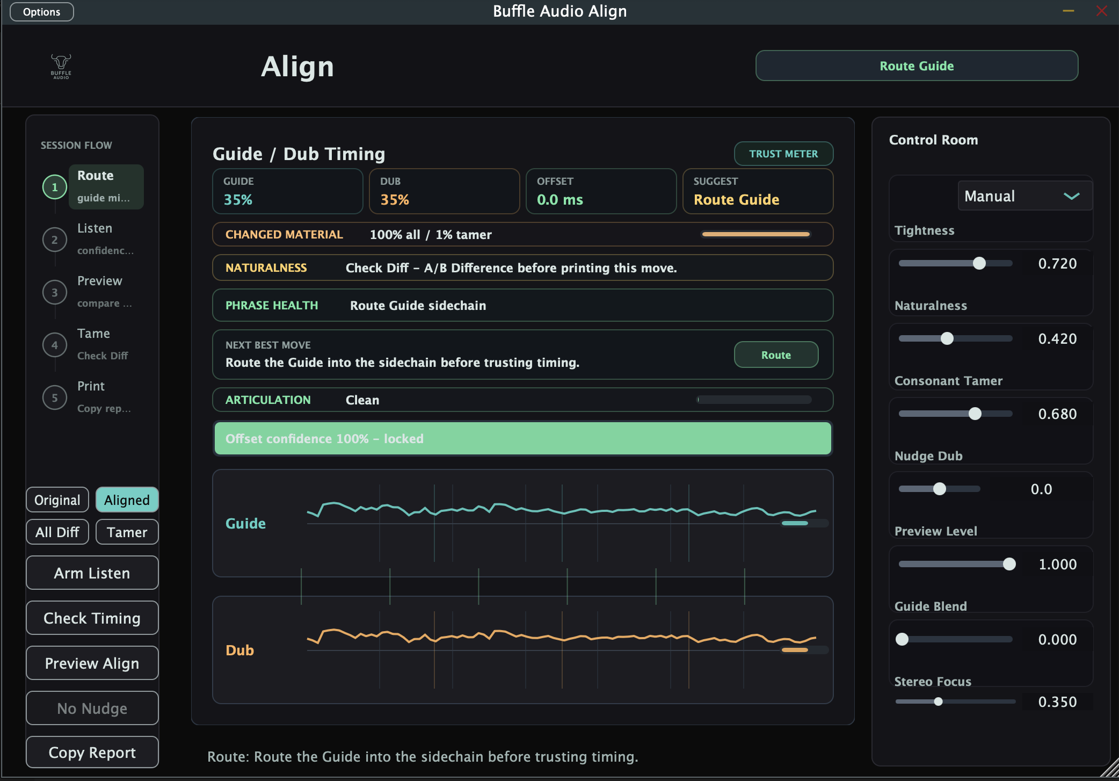Click the bottom Route status message

(x=423, y=757)
